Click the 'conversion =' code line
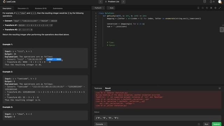This screenshot has width=224, height=126. click(x=126, y=24)
